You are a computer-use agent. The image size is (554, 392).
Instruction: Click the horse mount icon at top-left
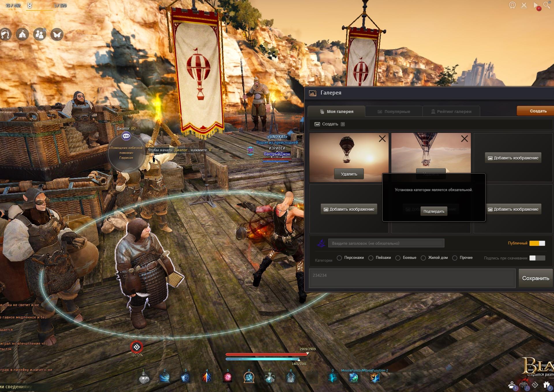click(5, 34)
